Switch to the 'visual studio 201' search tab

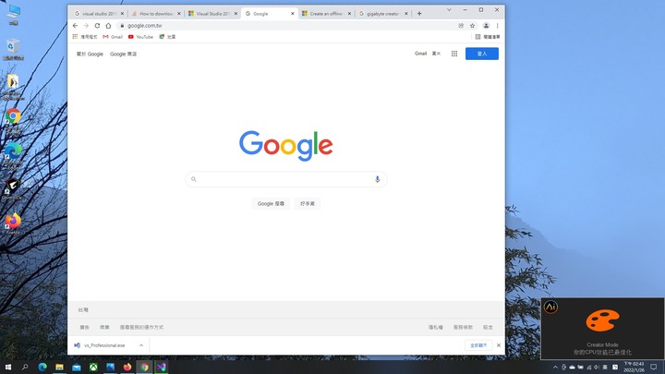[x=99, y=14]
